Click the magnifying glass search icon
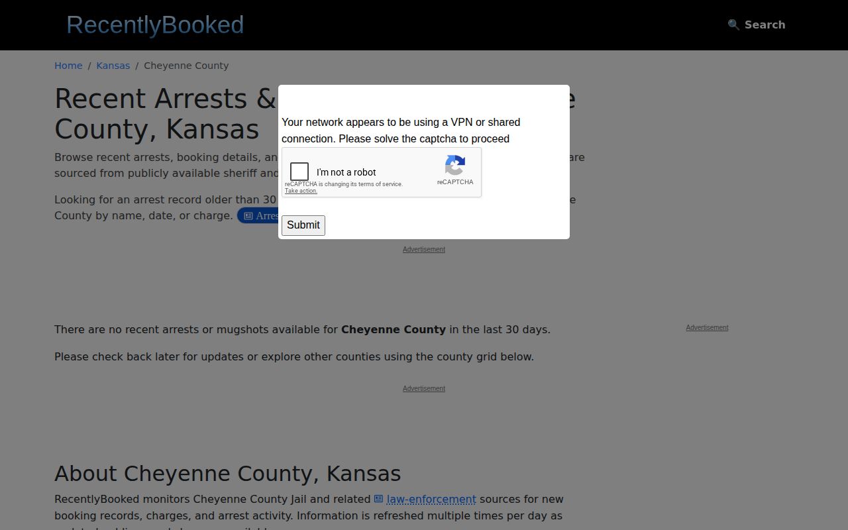Viewport: 848px width, 530px height. pos(733,25)
